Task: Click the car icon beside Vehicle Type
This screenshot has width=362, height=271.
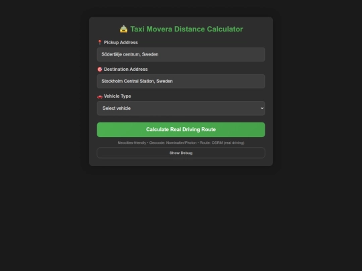Action: 100,96
